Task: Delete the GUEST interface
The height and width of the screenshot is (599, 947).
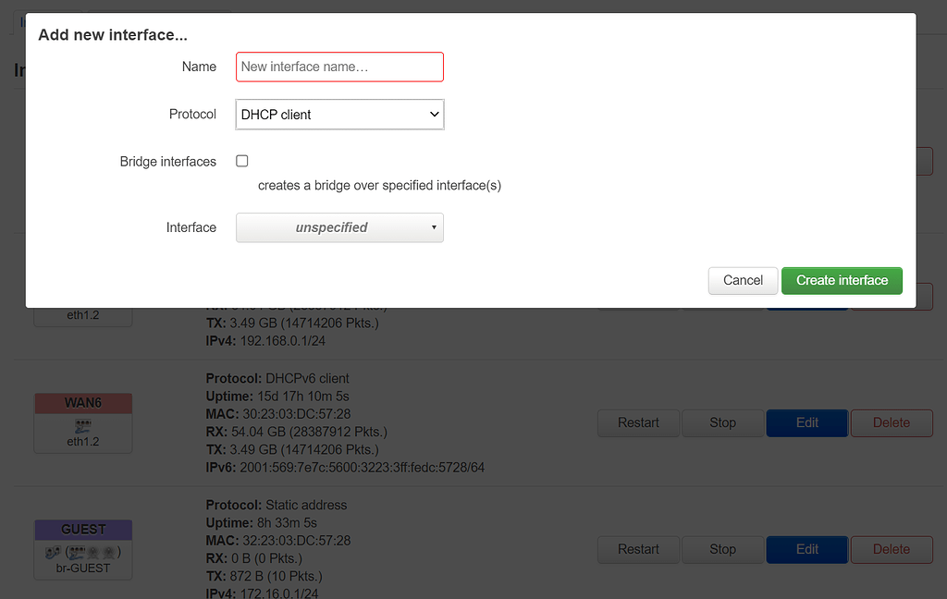Action: coord(891,549)
